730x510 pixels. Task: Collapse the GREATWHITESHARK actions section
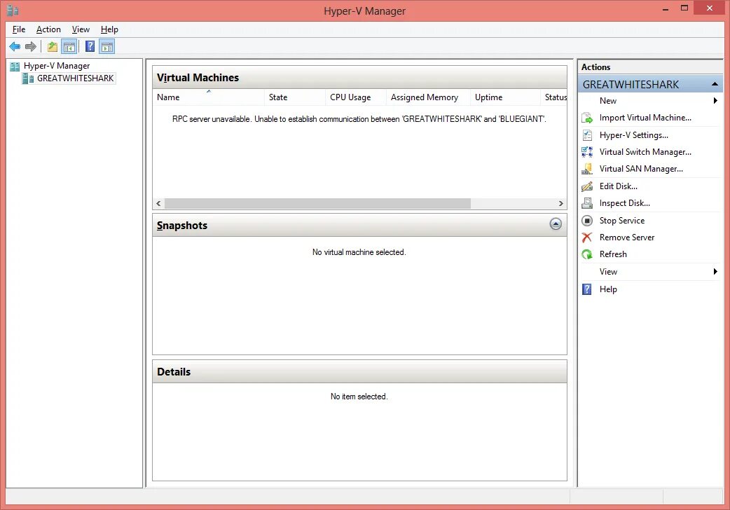715,84
